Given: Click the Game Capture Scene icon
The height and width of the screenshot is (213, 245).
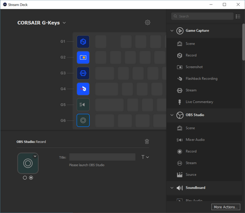Looking at the screenshot, I should pos(180,44).
